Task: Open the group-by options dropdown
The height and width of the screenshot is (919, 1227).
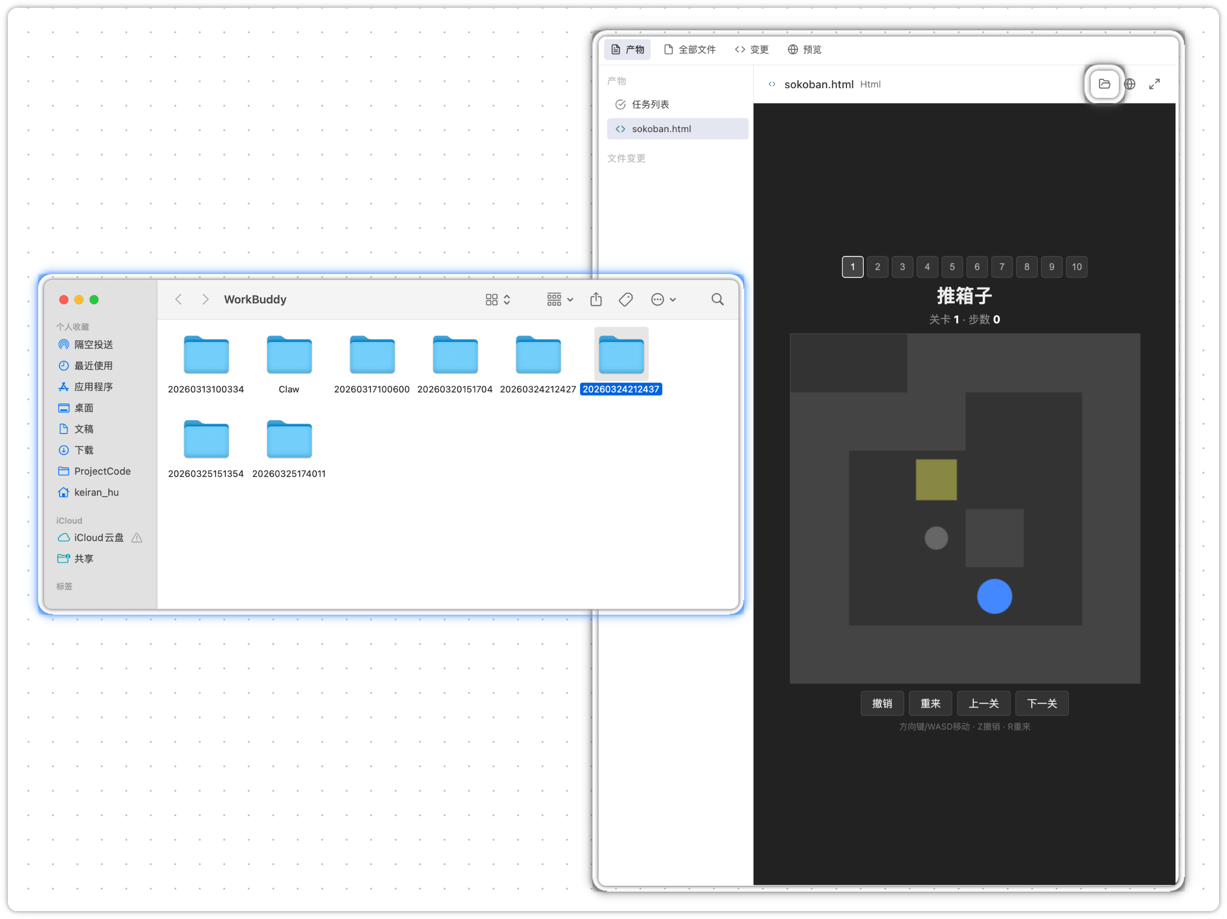Action: tap(559, 300)
